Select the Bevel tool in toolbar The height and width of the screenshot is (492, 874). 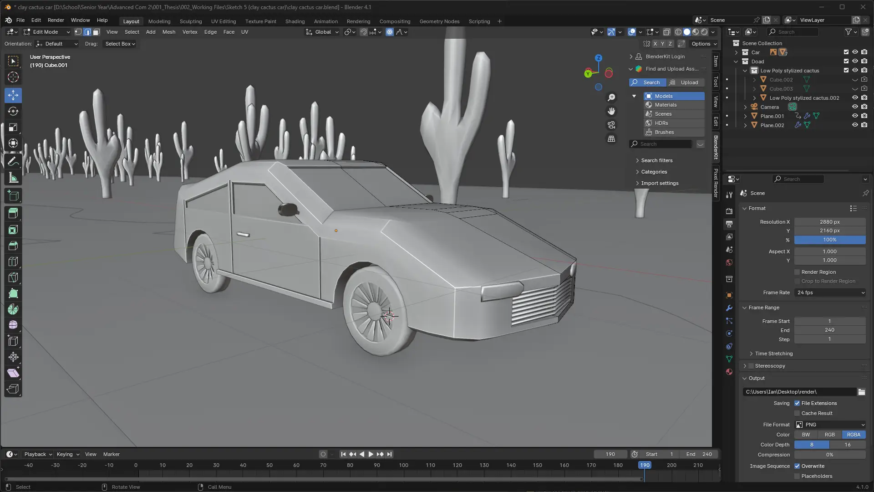tap(13, 246)
